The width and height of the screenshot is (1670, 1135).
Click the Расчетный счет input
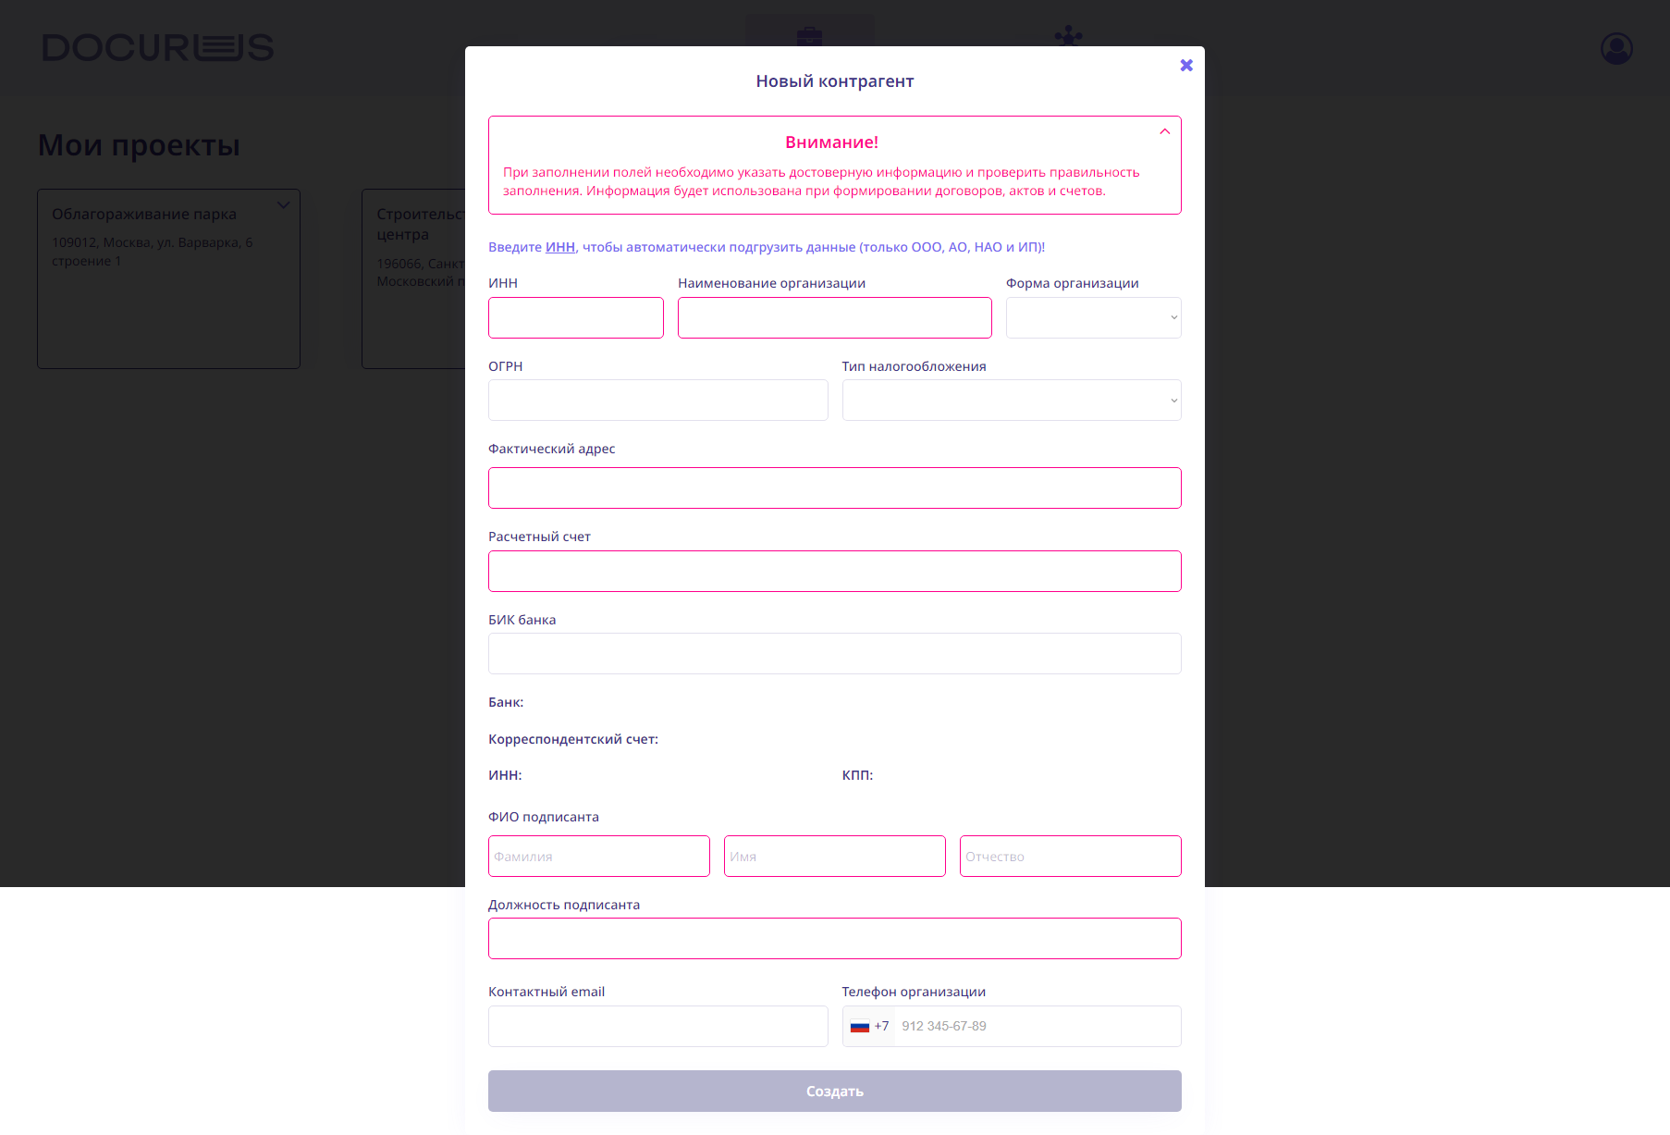pyautogui.click(x=834, y=571)
